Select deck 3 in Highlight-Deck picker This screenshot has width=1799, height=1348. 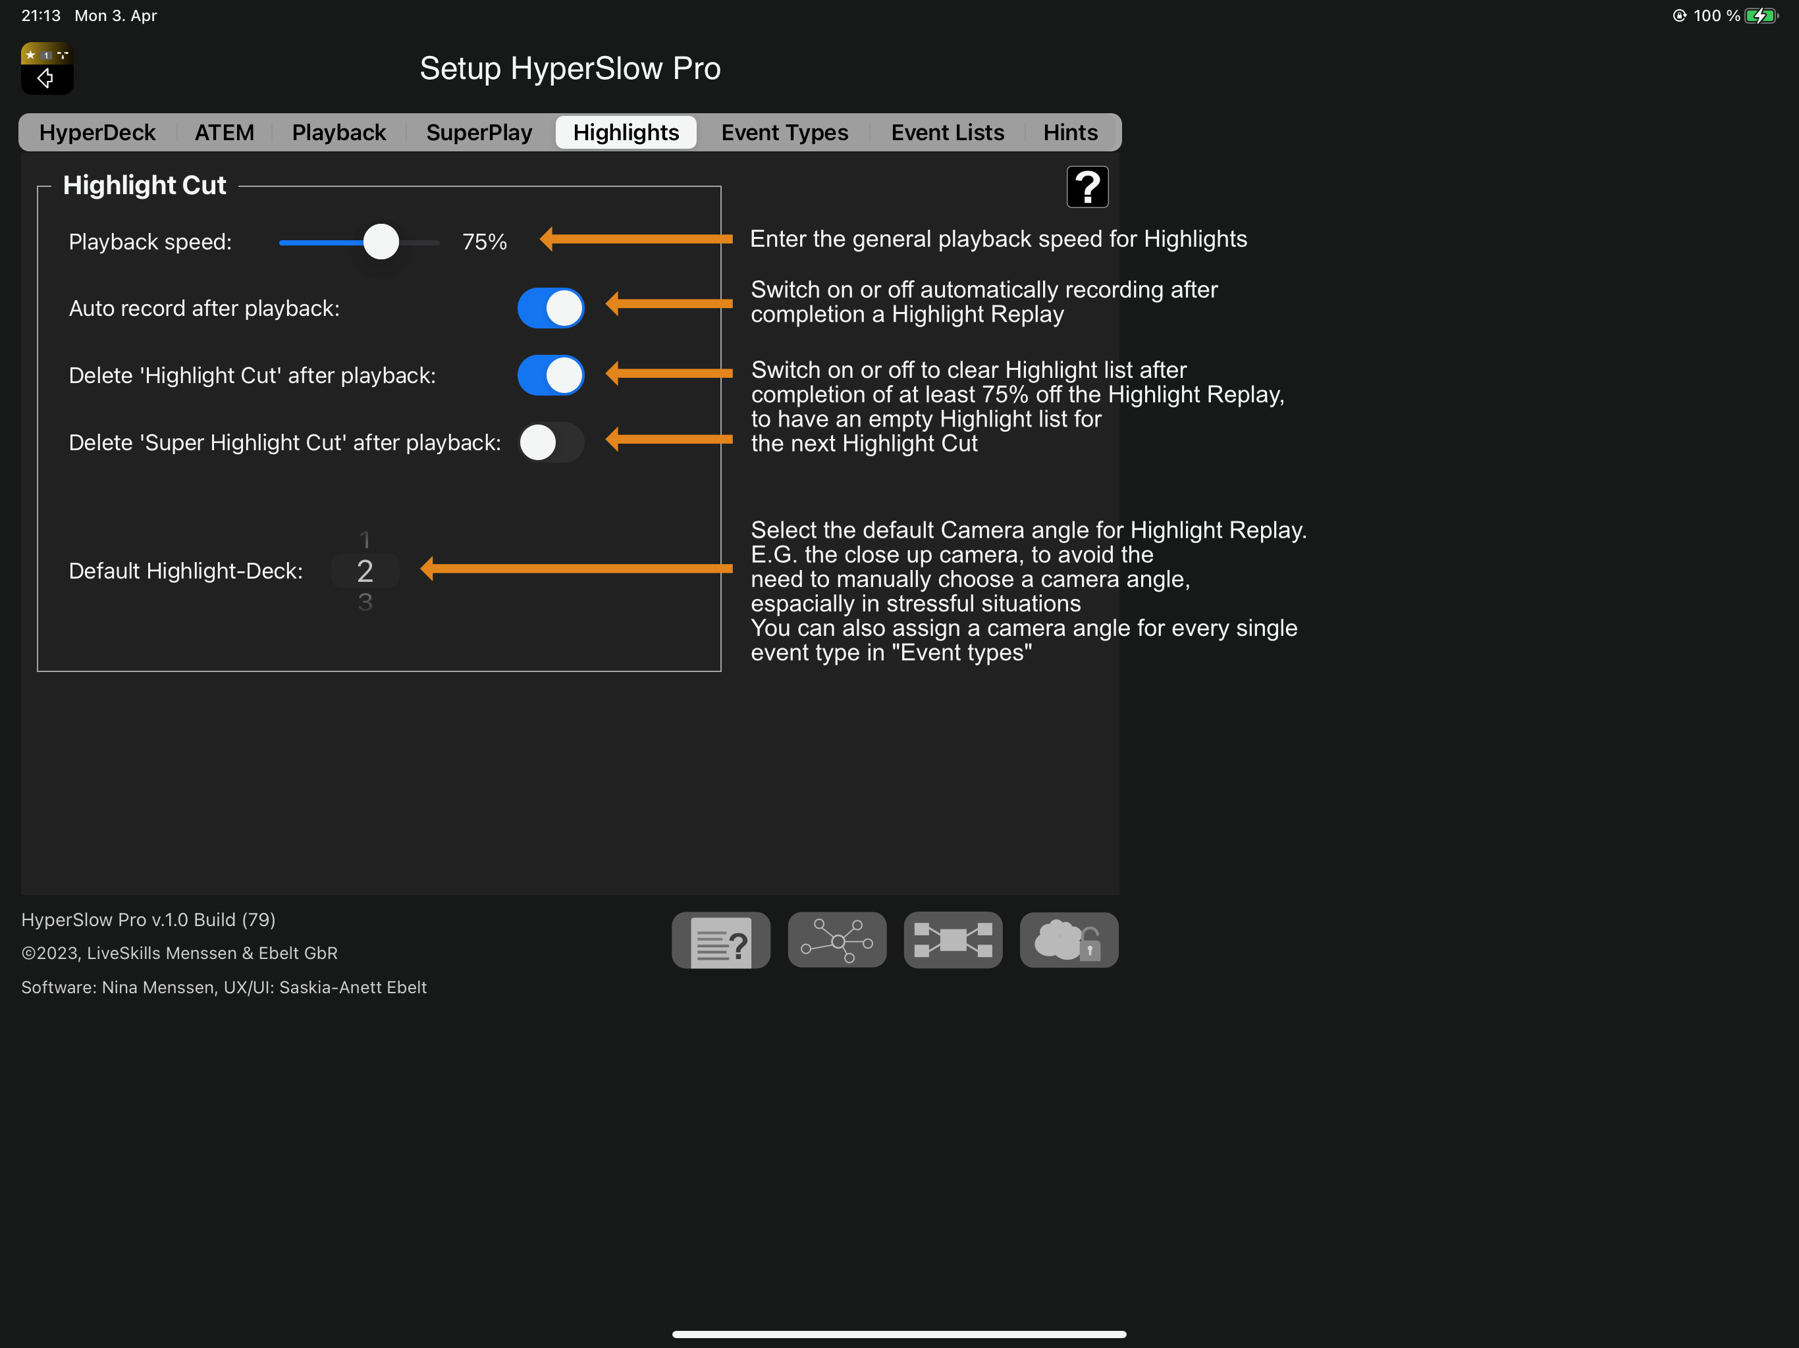pos(365,602)
